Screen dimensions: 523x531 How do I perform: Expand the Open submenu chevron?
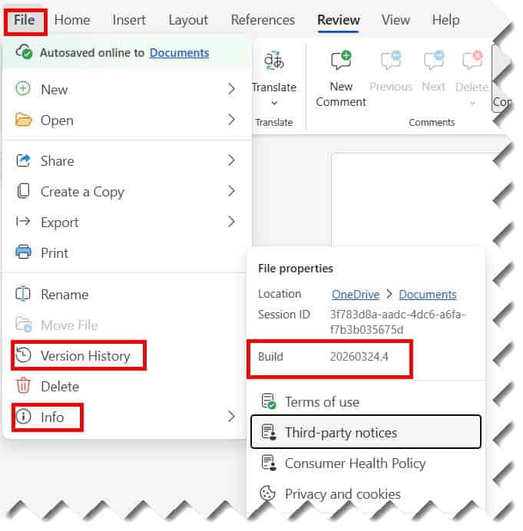(x=231, y=120)
